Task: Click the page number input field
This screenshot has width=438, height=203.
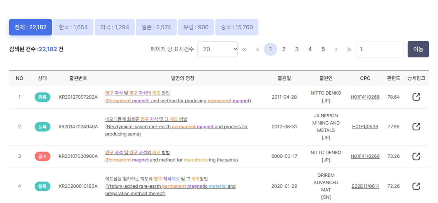Action: [380, 49]
